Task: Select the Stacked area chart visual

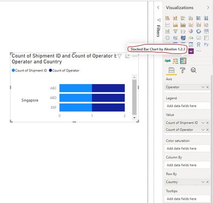Action: [183, 25]
